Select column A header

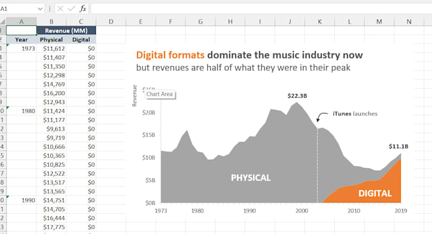(x=21, y=22)
